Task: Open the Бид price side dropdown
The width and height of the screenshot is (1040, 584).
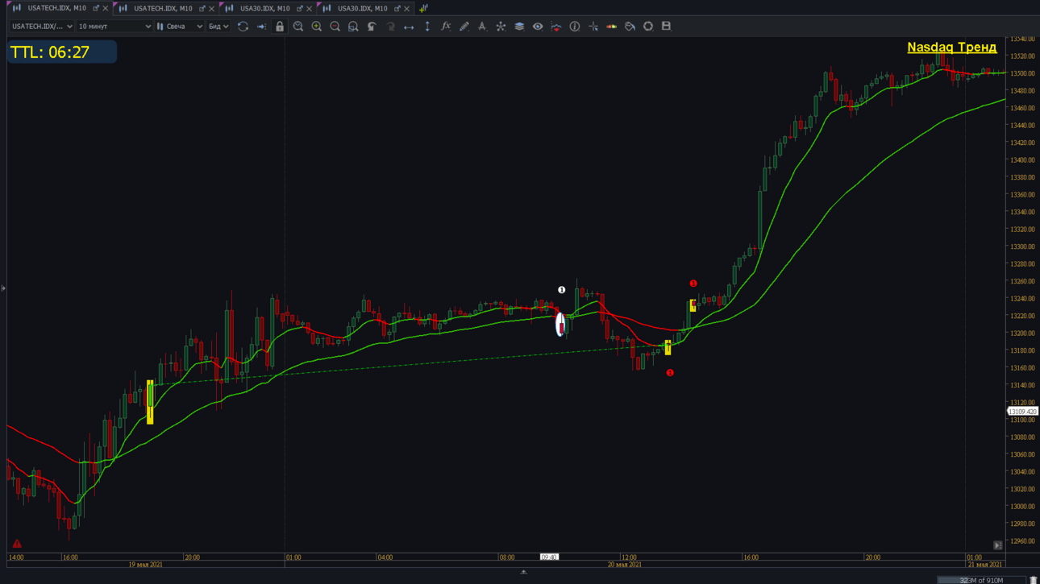Action: pyautogui.click(x=218, y=27)
